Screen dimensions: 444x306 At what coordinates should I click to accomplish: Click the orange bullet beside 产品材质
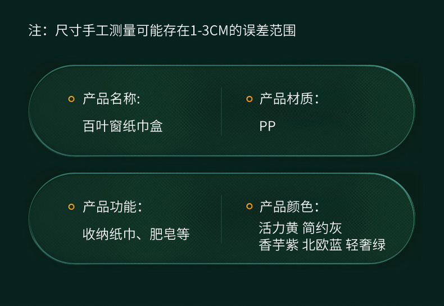[250, 99]
